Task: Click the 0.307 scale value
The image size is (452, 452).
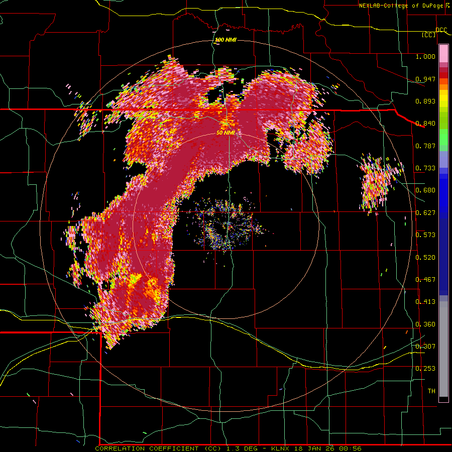Action: point(425,346)
